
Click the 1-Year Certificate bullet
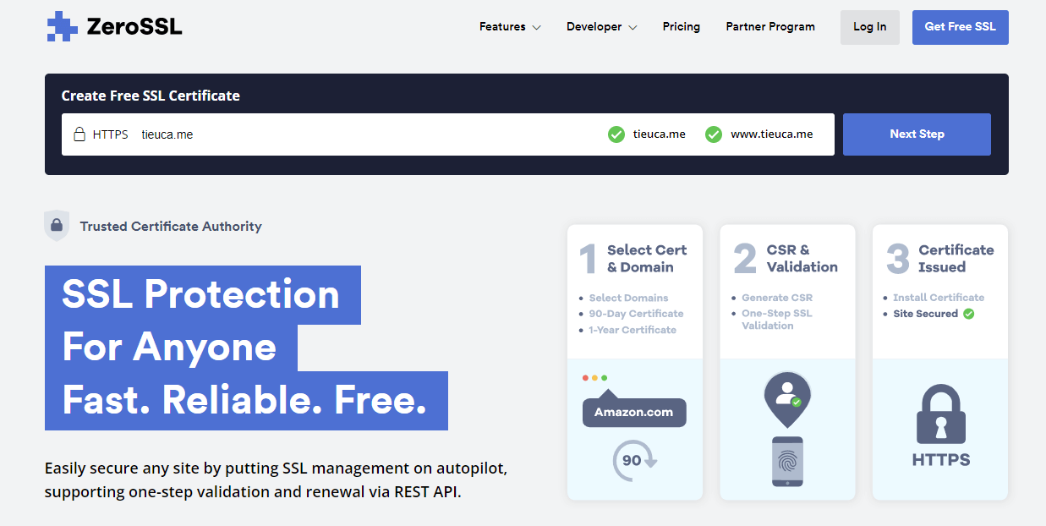click(x=633, y=330)
